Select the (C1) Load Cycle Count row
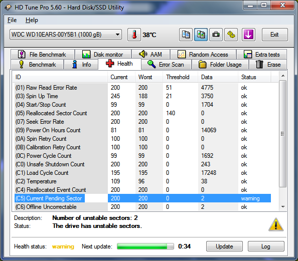Screen dimensions: 298x261 point(142,173)
